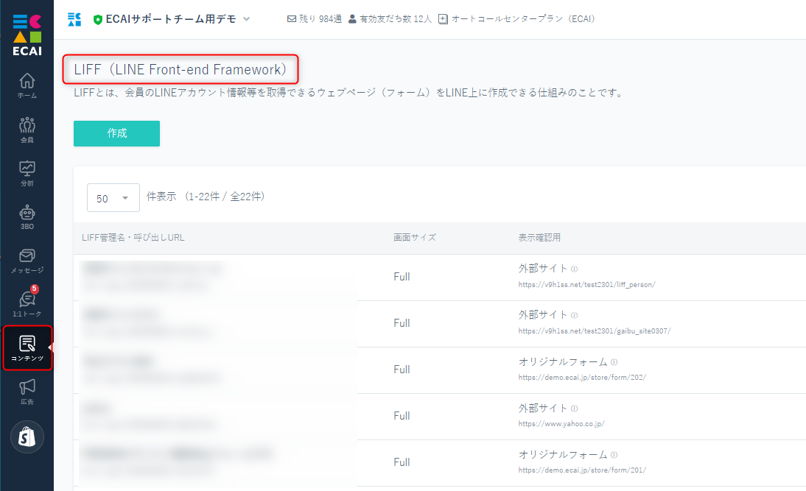The image size is (806, 491).
Task: Open the 3BO robot icon
Action: tap(27, 216)
